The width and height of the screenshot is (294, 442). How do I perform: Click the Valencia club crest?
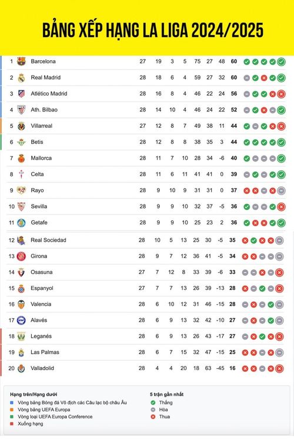pos(21,304)
